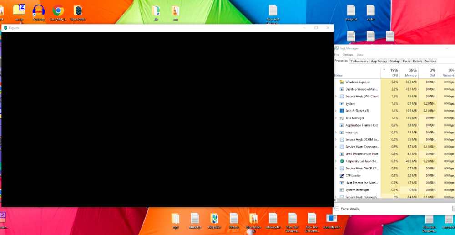
Task: Expand Service Host: DCOM process group
Action: coord(336,139)
